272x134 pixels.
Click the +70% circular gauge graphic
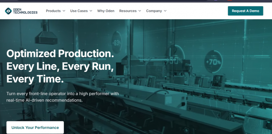click(x=213, y=62)
